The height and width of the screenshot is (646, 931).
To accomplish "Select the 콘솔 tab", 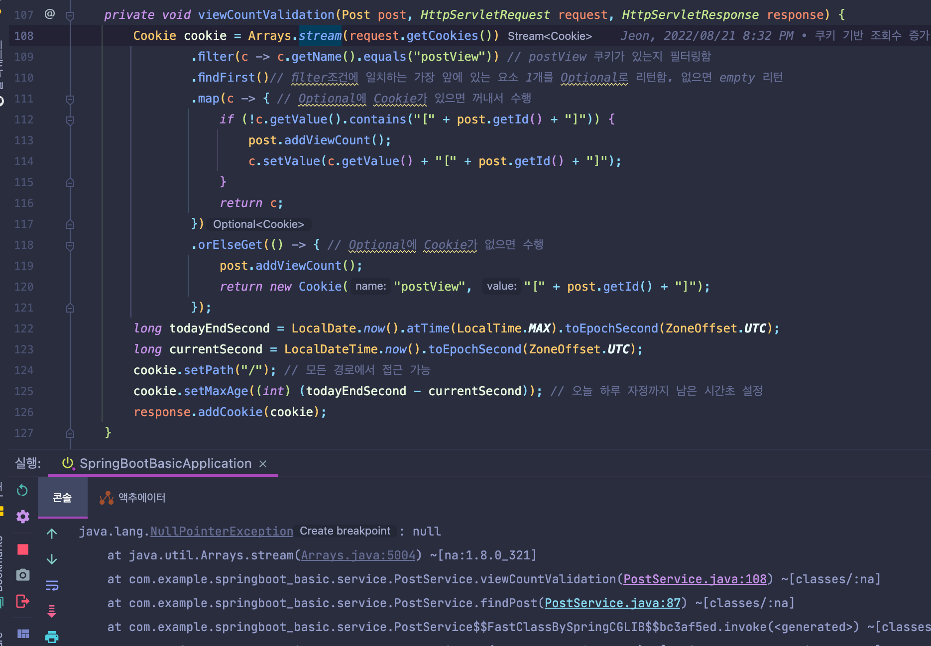I will pos(62,497).
